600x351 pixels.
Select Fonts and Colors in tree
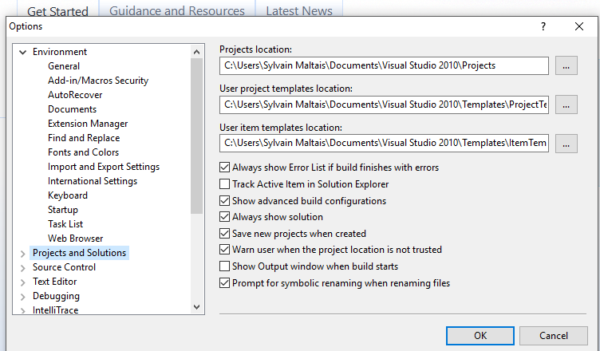[x=83, y=152]
